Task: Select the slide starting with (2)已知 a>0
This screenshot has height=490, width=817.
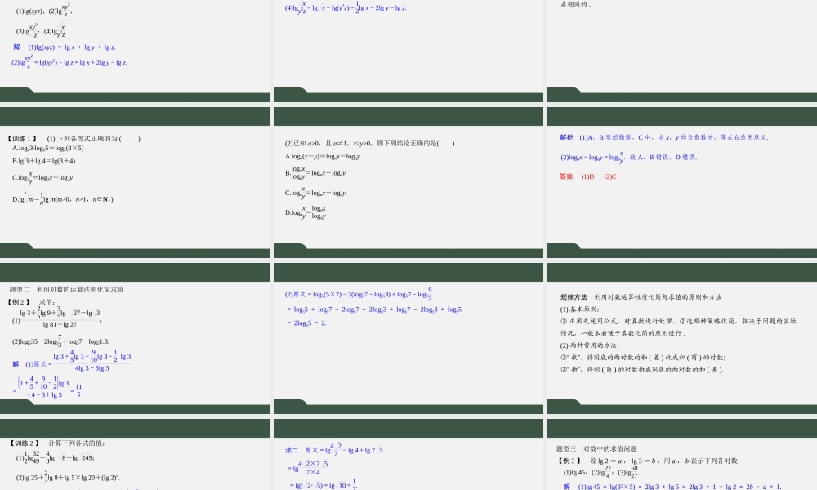Action: click(x=408, y=182)
